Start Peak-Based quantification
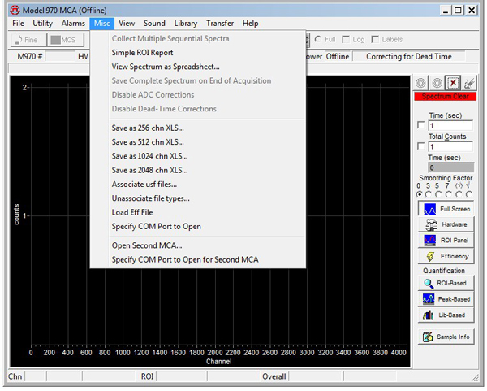487x391 pixels. click(444, 299)
